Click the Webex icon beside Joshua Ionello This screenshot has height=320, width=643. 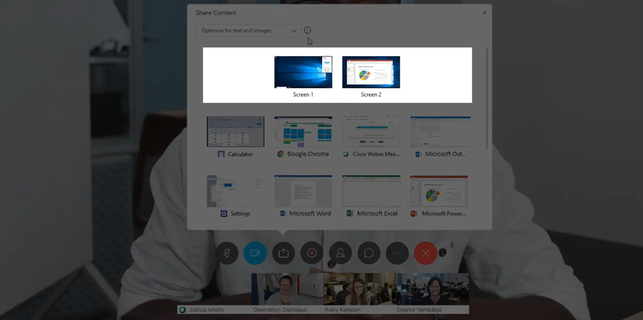tap(183, 310)
